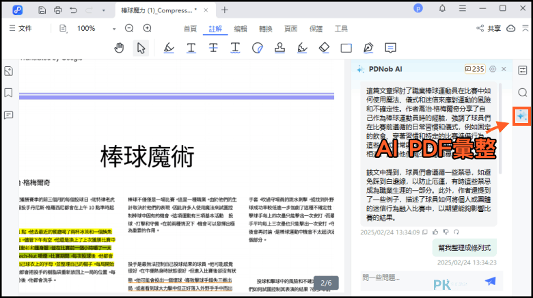Open the notifications bell
Screen dimensions: 533x298
click(442, 8)
